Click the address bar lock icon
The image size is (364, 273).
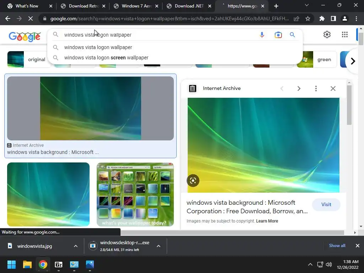coord(45,18)
